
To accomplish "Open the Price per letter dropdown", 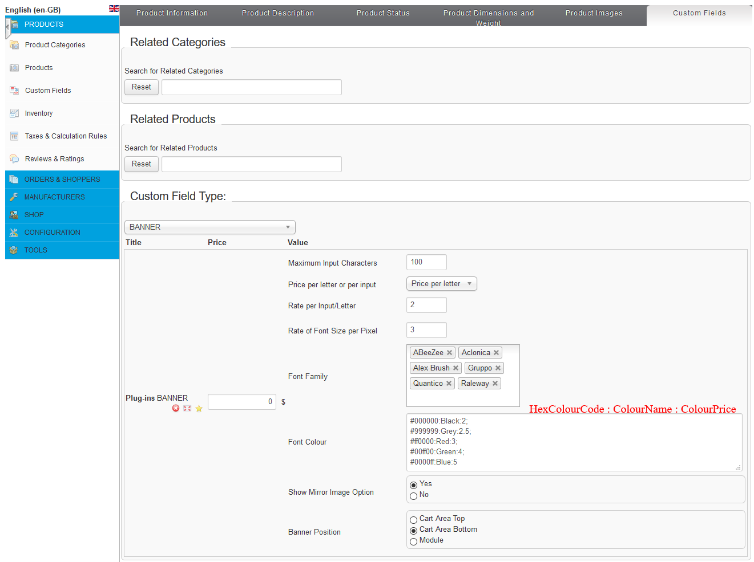I will click(x=441, y=284).
